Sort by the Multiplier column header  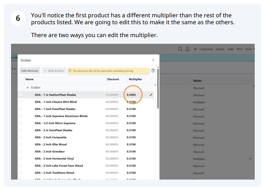click(x=135, y=79)
